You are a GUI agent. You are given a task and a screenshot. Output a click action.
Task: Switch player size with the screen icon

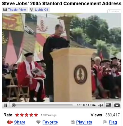coord(109,105)
